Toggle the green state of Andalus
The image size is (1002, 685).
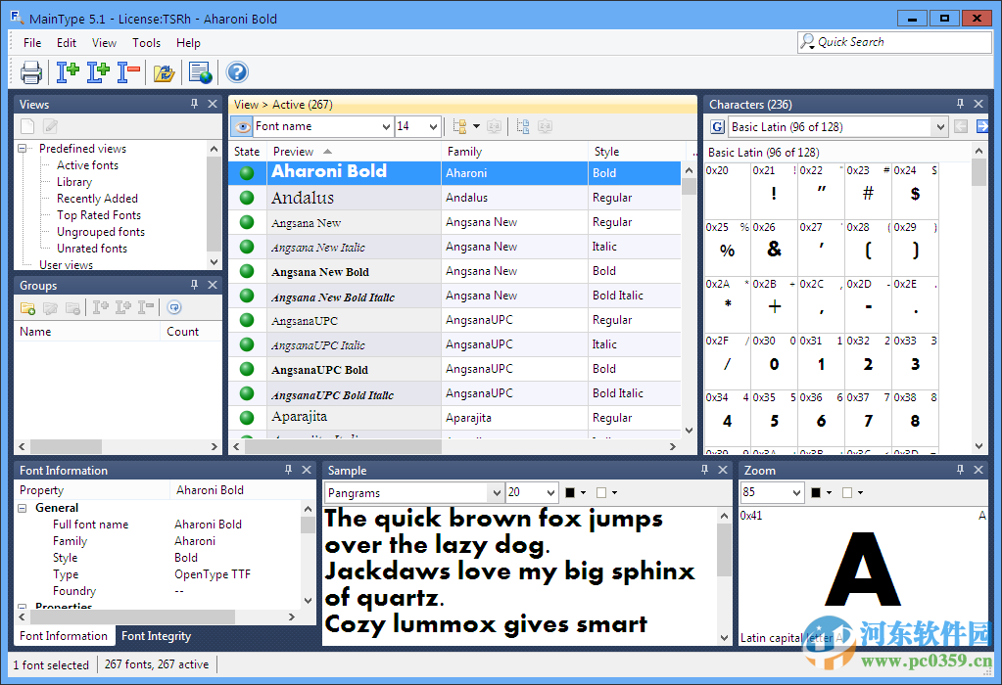[x=247, y=198]
